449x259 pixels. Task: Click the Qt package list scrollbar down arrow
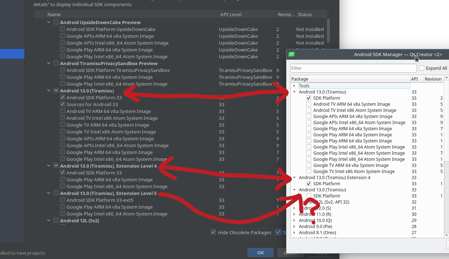click(x=447, y=235)
